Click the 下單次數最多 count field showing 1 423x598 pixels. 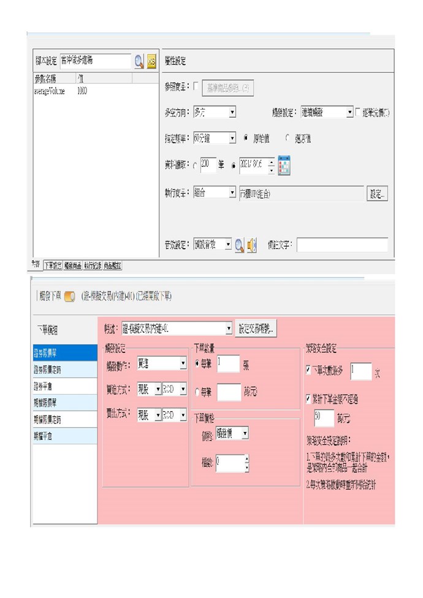[x=361, y=371]
